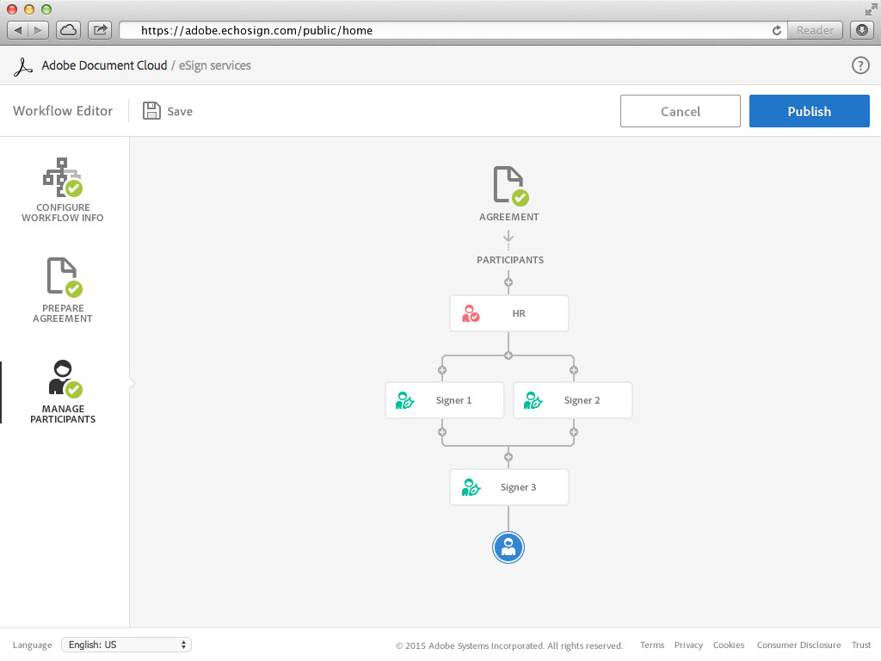Select the Signer 1 participant node
This screenshot has width=881, height=661.
444,400
